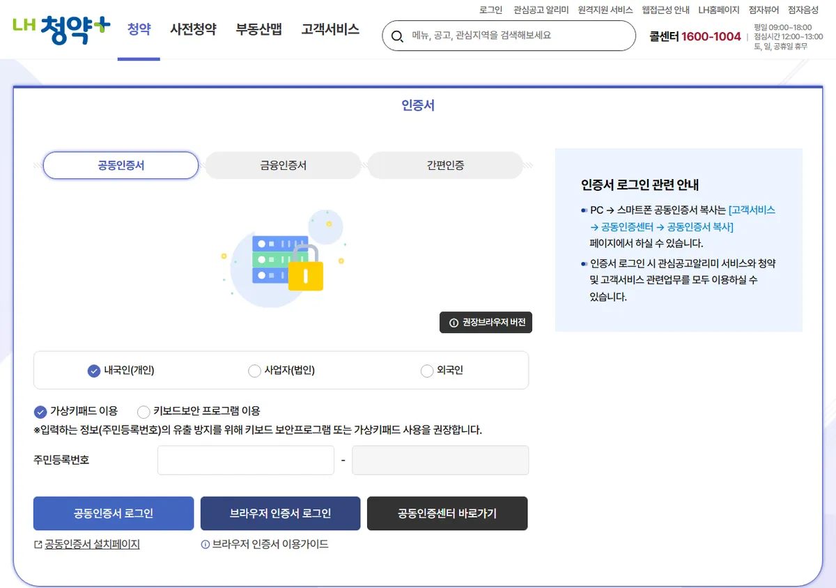This screenshot has width=836, height=588.
Task: Open 웹접근성 안내 link
Action: click(665, 10)
